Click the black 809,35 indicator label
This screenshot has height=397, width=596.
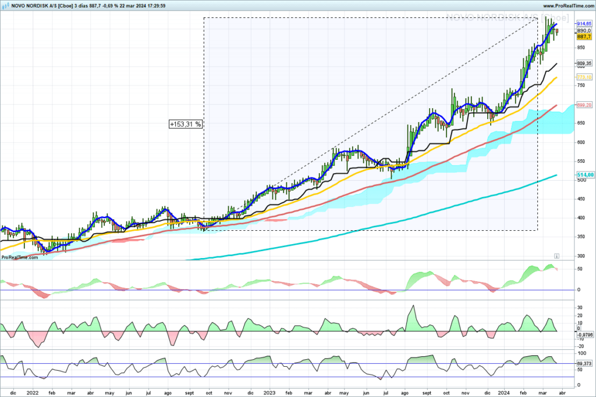pos(584,63)
